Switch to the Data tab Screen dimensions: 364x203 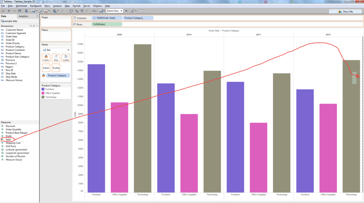coord(4,16)
